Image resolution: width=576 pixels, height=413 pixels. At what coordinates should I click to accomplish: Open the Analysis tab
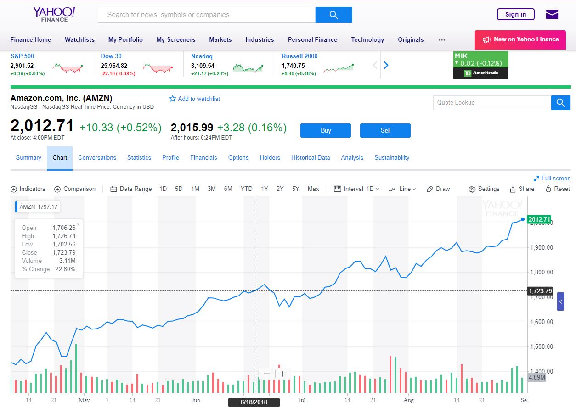(352, 158)
